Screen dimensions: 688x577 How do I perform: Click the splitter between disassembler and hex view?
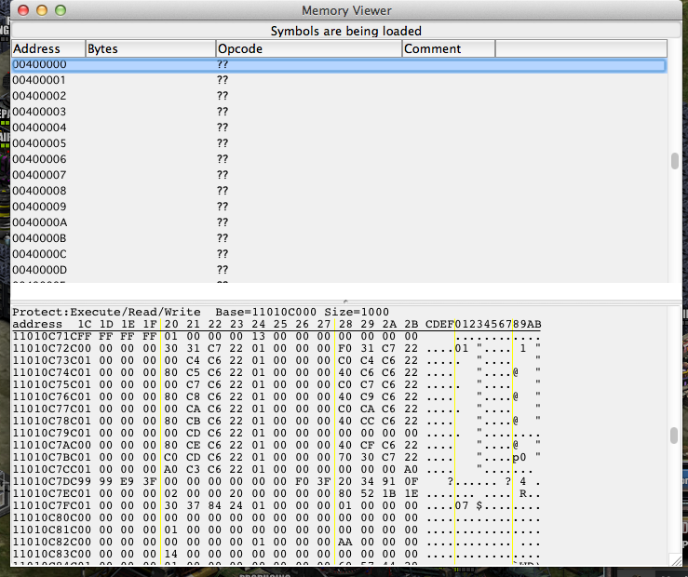(x=344, y=301)
